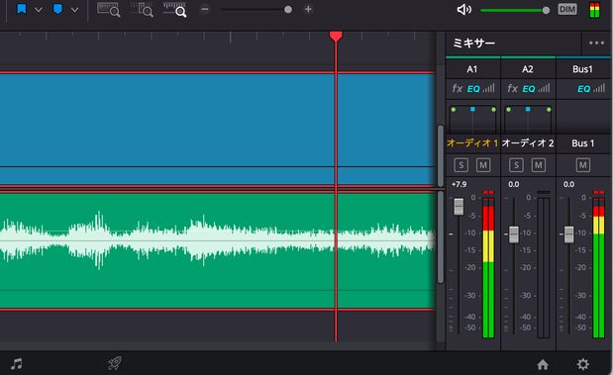Open the mixer three-dot options menu

596,43
